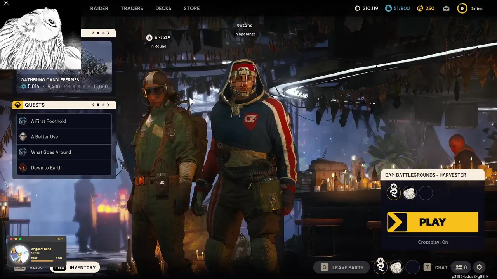Select the first event page dot
This screenshot has height=279, width=497.
98,33
